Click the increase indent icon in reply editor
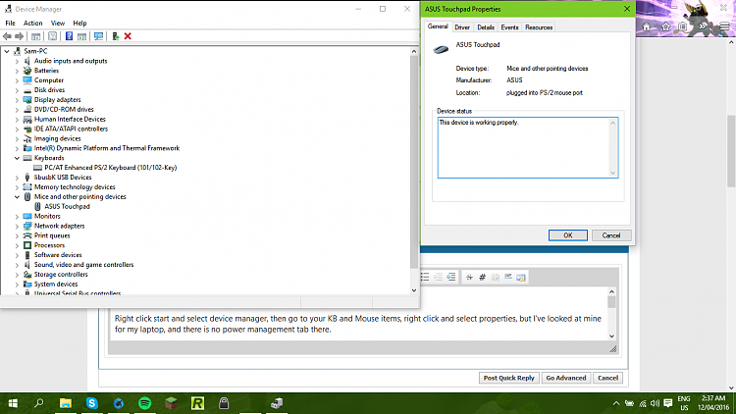The image size is (736, 414). (451, 277)
